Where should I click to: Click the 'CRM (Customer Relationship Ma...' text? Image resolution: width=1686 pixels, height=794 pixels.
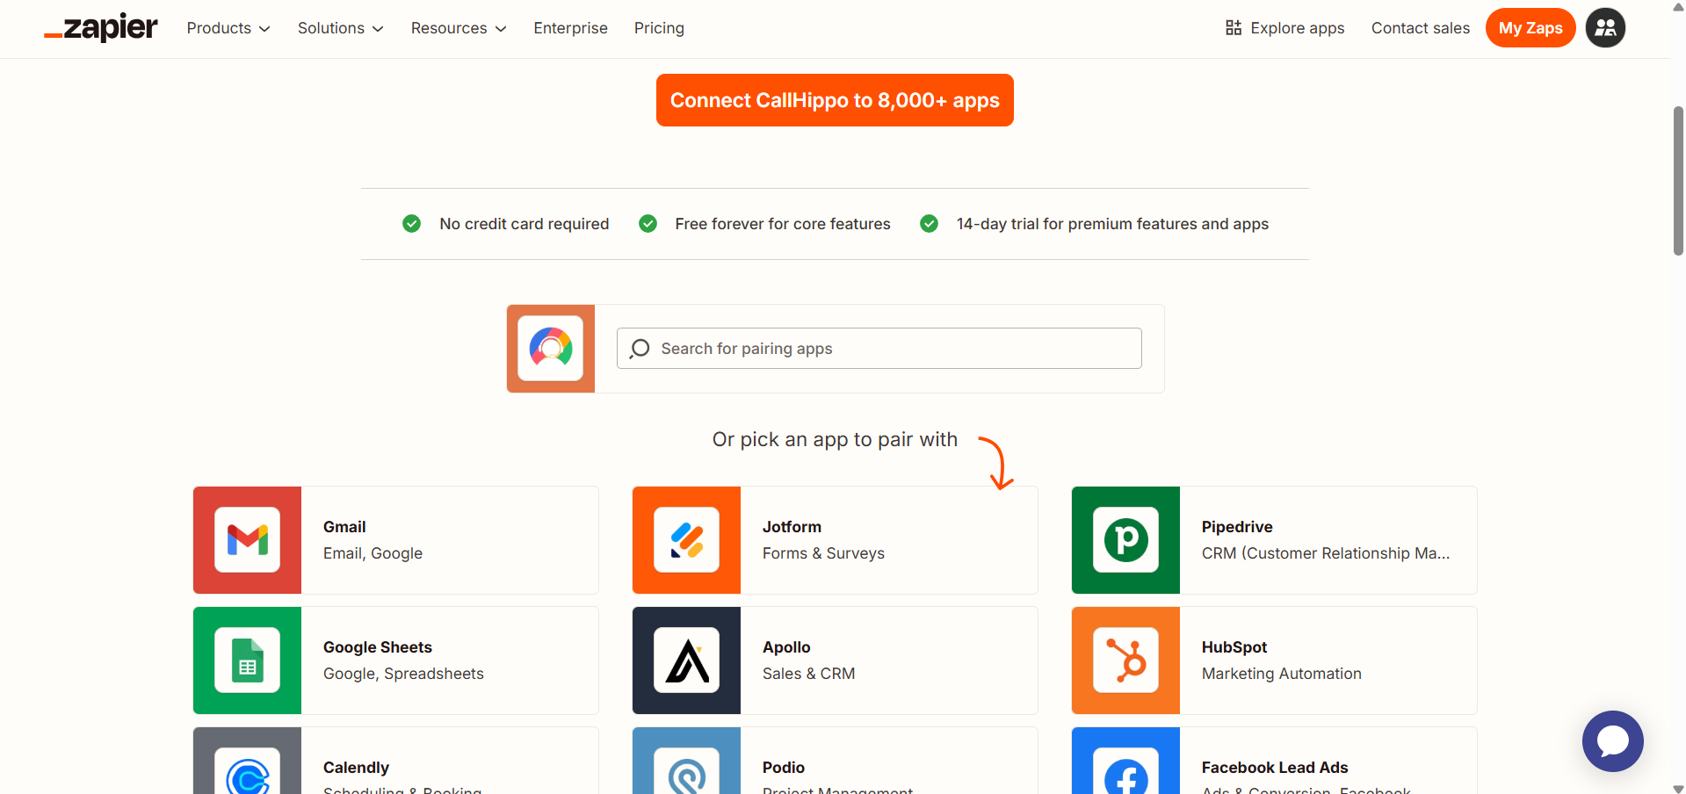pyautogui.click(x=1326, y=553)
